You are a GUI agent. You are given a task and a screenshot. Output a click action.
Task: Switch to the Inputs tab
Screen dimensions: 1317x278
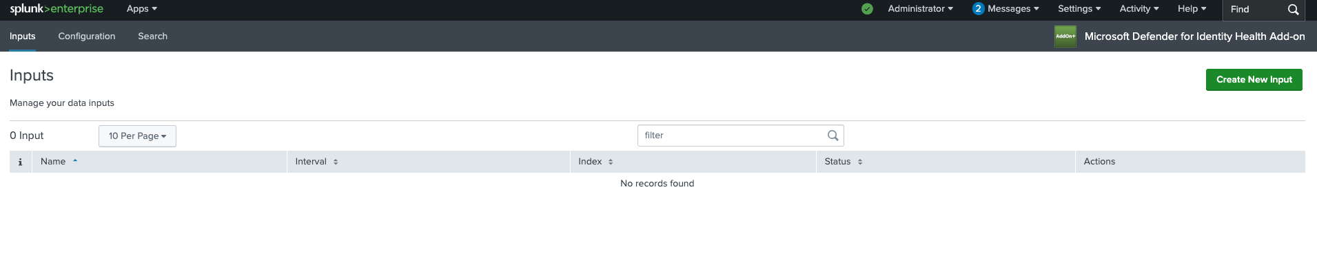[23, 36]
